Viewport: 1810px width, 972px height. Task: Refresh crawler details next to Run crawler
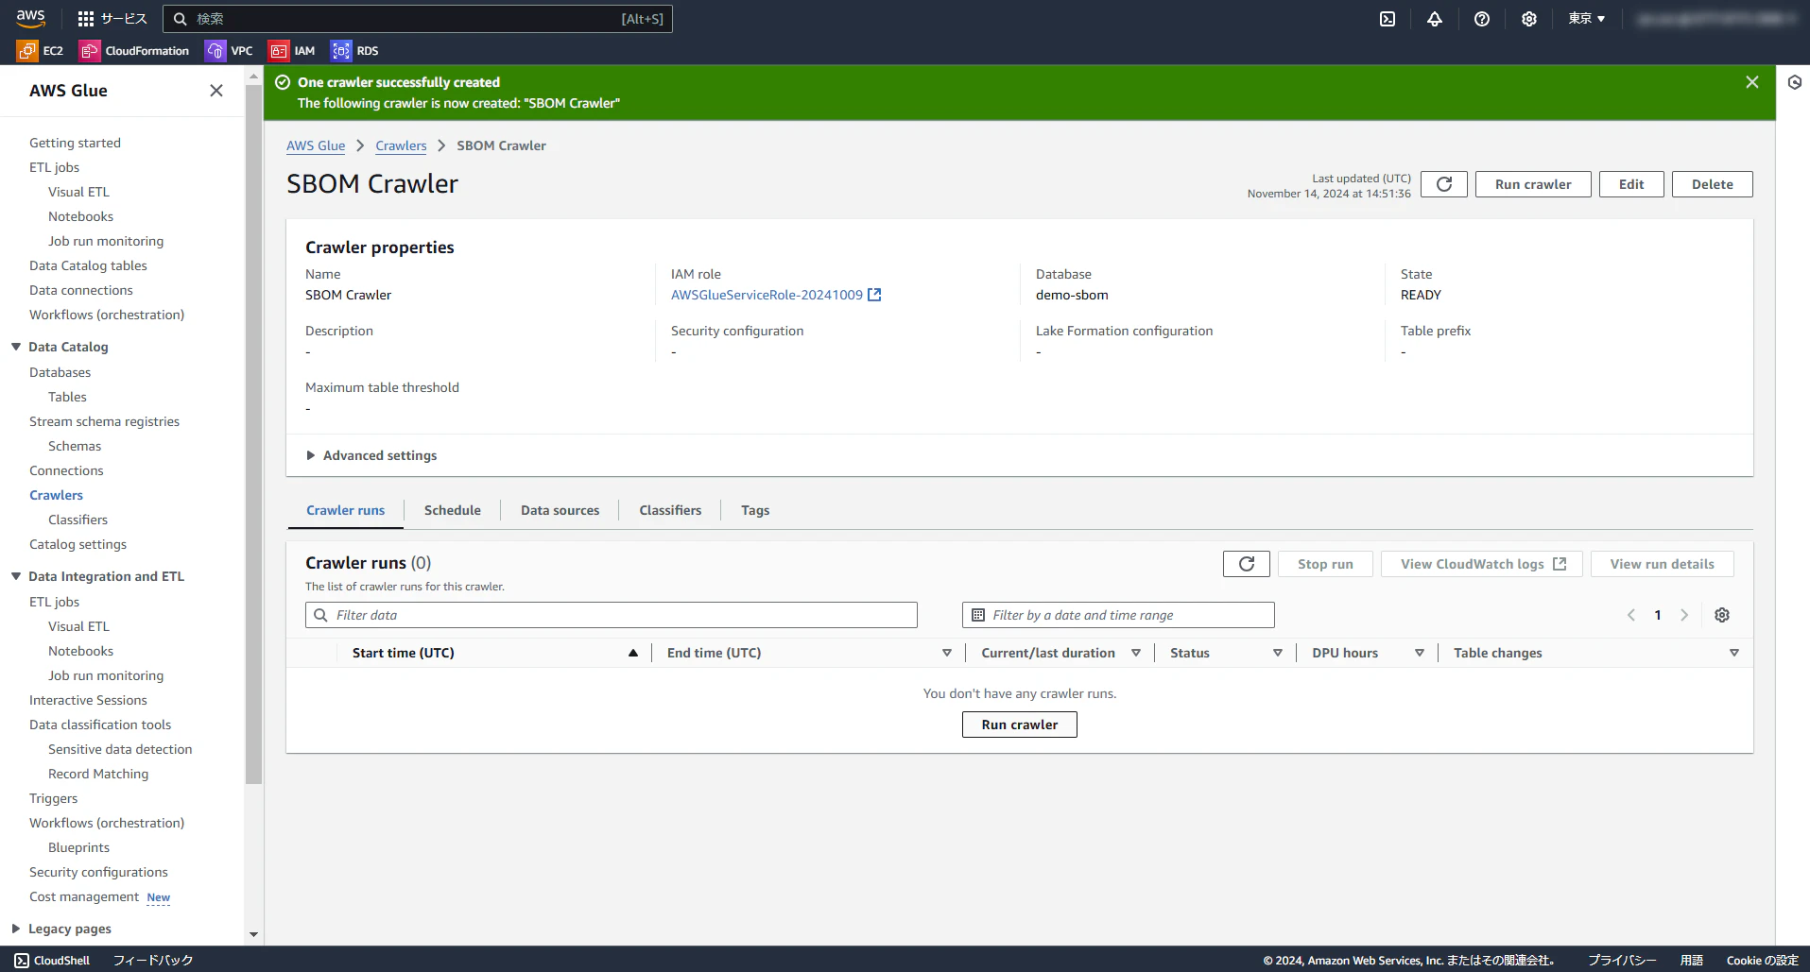(x=1444, y=184)
